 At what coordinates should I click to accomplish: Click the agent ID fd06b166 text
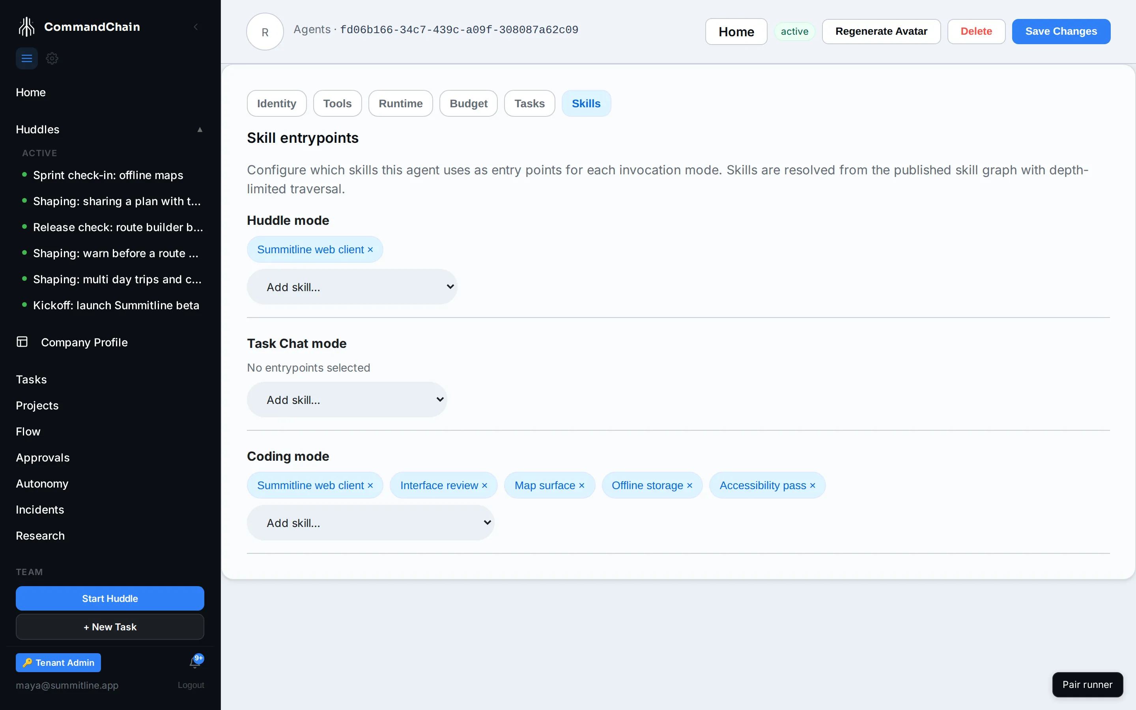click(x=459, y=30)
